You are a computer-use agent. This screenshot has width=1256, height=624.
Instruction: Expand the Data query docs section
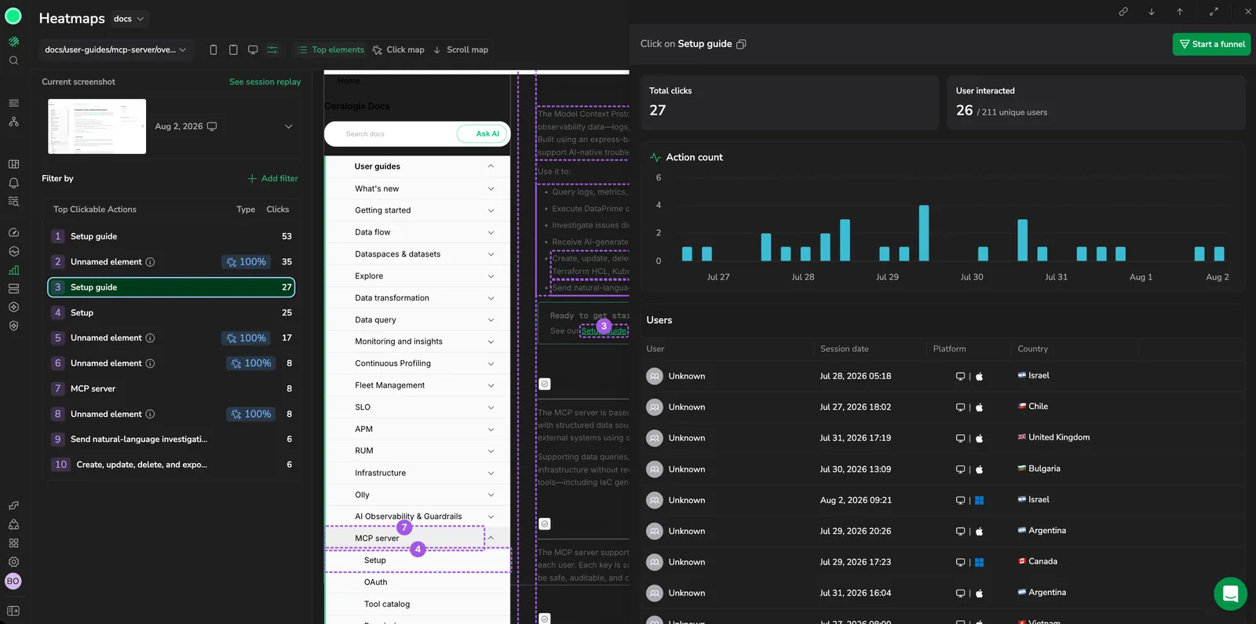pyautogui.click(x=491, y=320)
